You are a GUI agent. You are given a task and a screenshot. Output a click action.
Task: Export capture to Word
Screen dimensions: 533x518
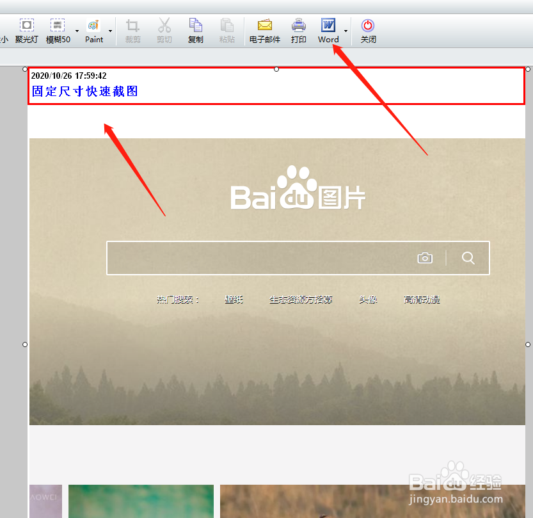tap(328, 31)
